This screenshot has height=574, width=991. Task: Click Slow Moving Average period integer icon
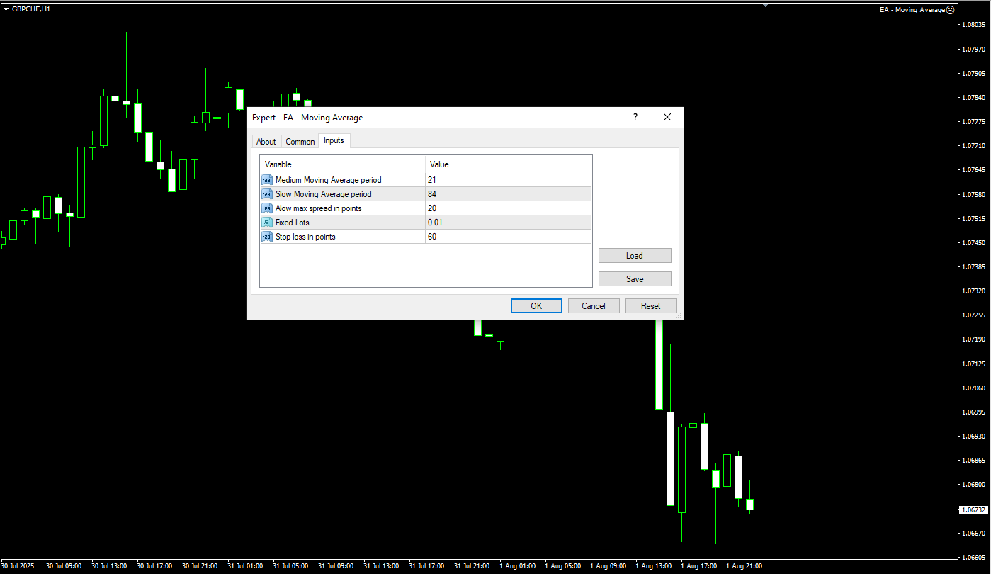click(267, 194)
